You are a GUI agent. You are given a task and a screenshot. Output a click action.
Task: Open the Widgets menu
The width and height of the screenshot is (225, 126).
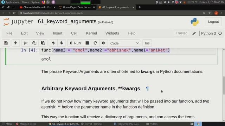(112, 33)
